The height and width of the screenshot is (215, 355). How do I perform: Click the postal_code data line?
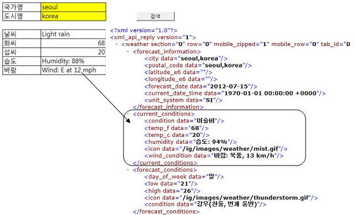(198, 66)
